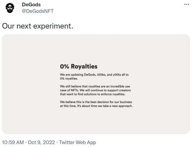Click the "0% Royalties" heading in the image
Image resolution: width=192 pixels, height=147 pixels.
[x=78, y=66]
